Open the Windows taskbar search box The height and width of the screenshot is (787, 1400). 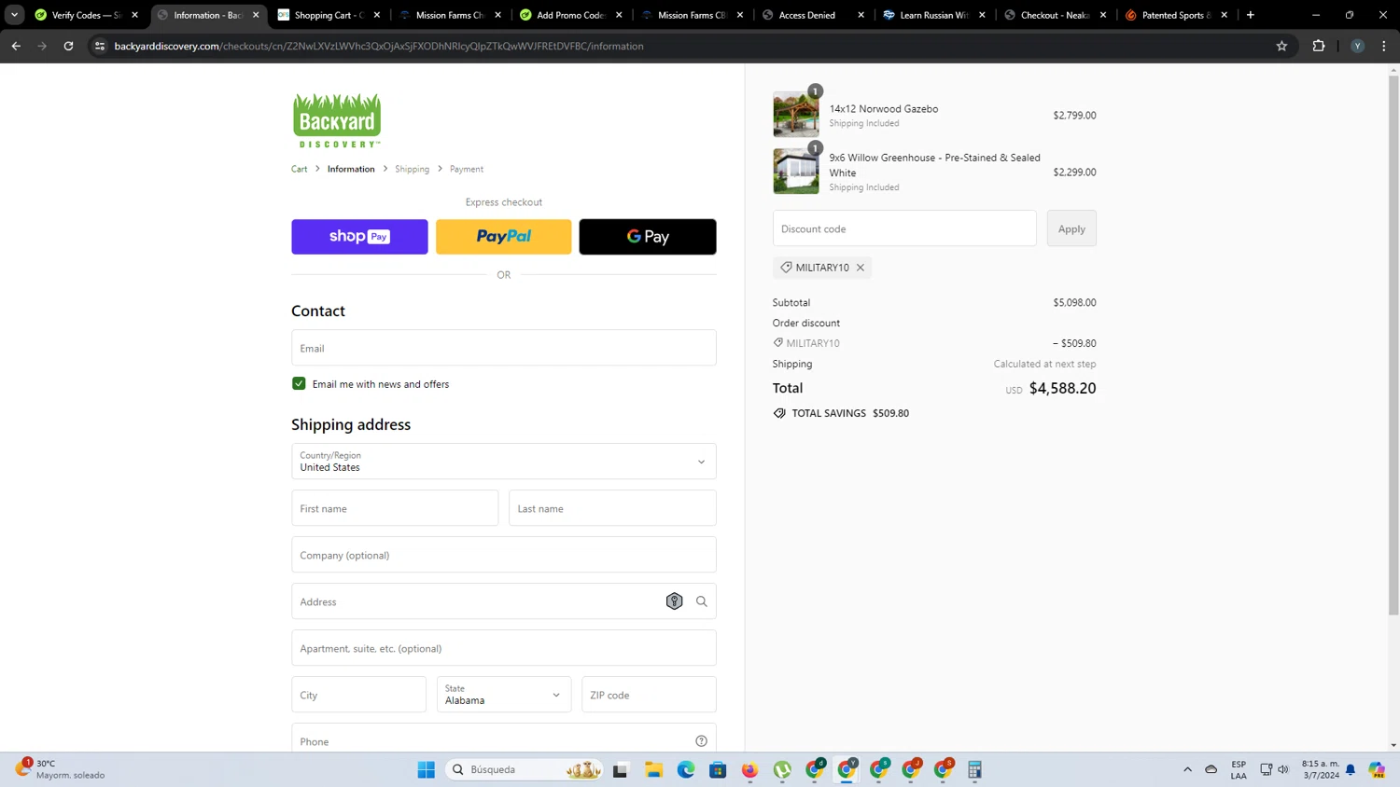(525, 769)
